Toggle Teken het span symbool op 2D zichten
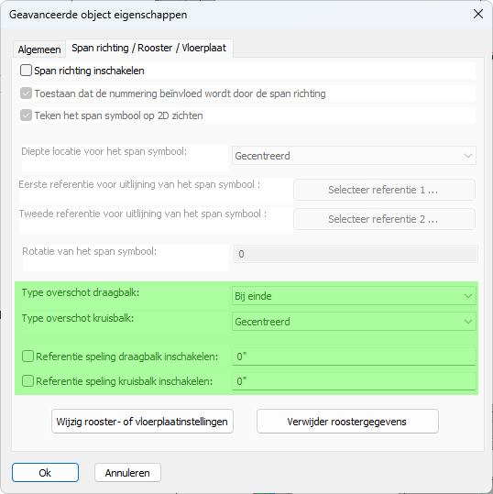493x494 pixels. coord(26,115)
